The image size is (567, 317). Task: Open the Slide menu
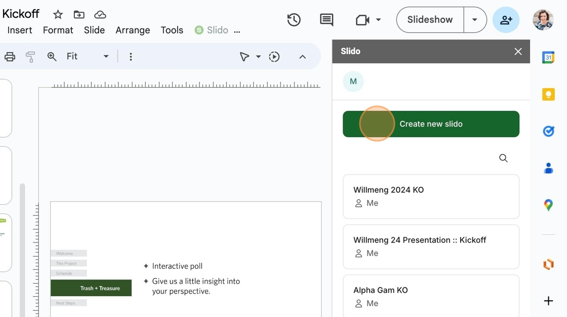click(94, 30)
